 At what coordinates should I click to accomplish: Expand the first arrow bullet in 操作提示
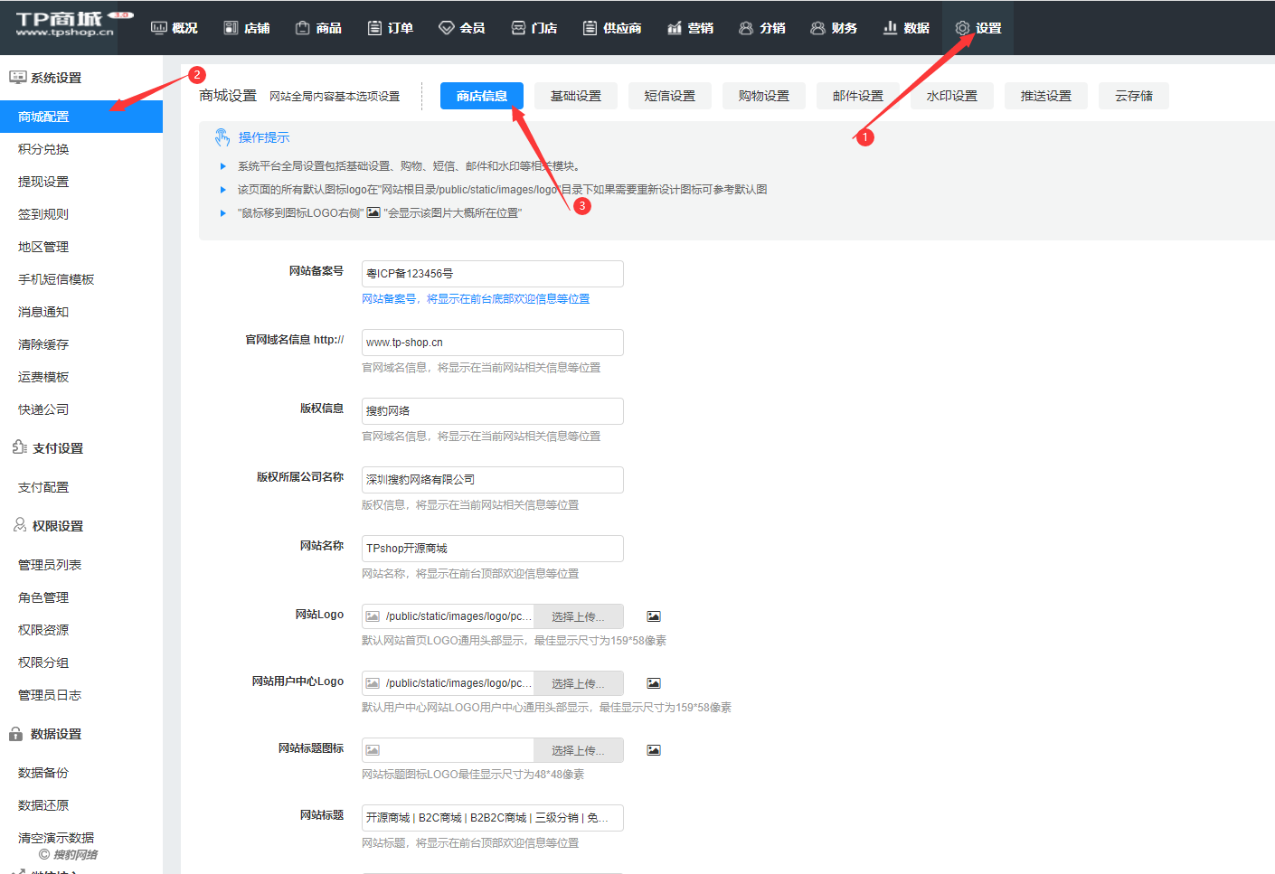pos(223,166)
